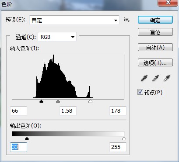
Task: Click the input highlight field showing 178
Action: pos(118,111)
